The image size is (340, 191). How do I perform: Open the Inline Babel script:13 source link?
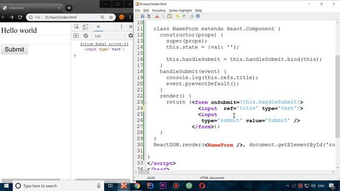click(x=104, y=44)
